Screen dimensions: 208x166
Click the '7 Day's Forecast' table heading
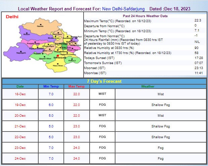pyautogui.click(x=104, y=81)
